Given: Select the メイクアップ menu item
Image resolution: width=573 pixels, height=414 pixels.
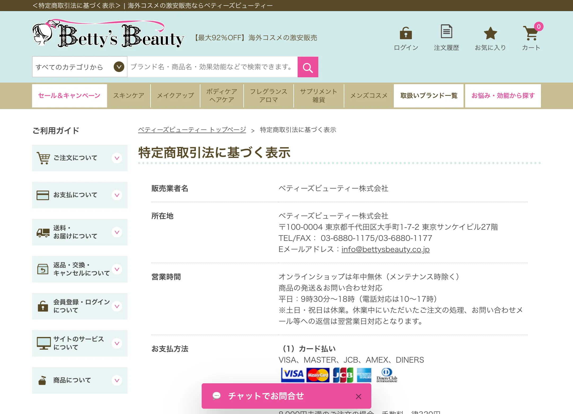Looking at the screenshot, I should pyautogui.click(x=175, y=96).
